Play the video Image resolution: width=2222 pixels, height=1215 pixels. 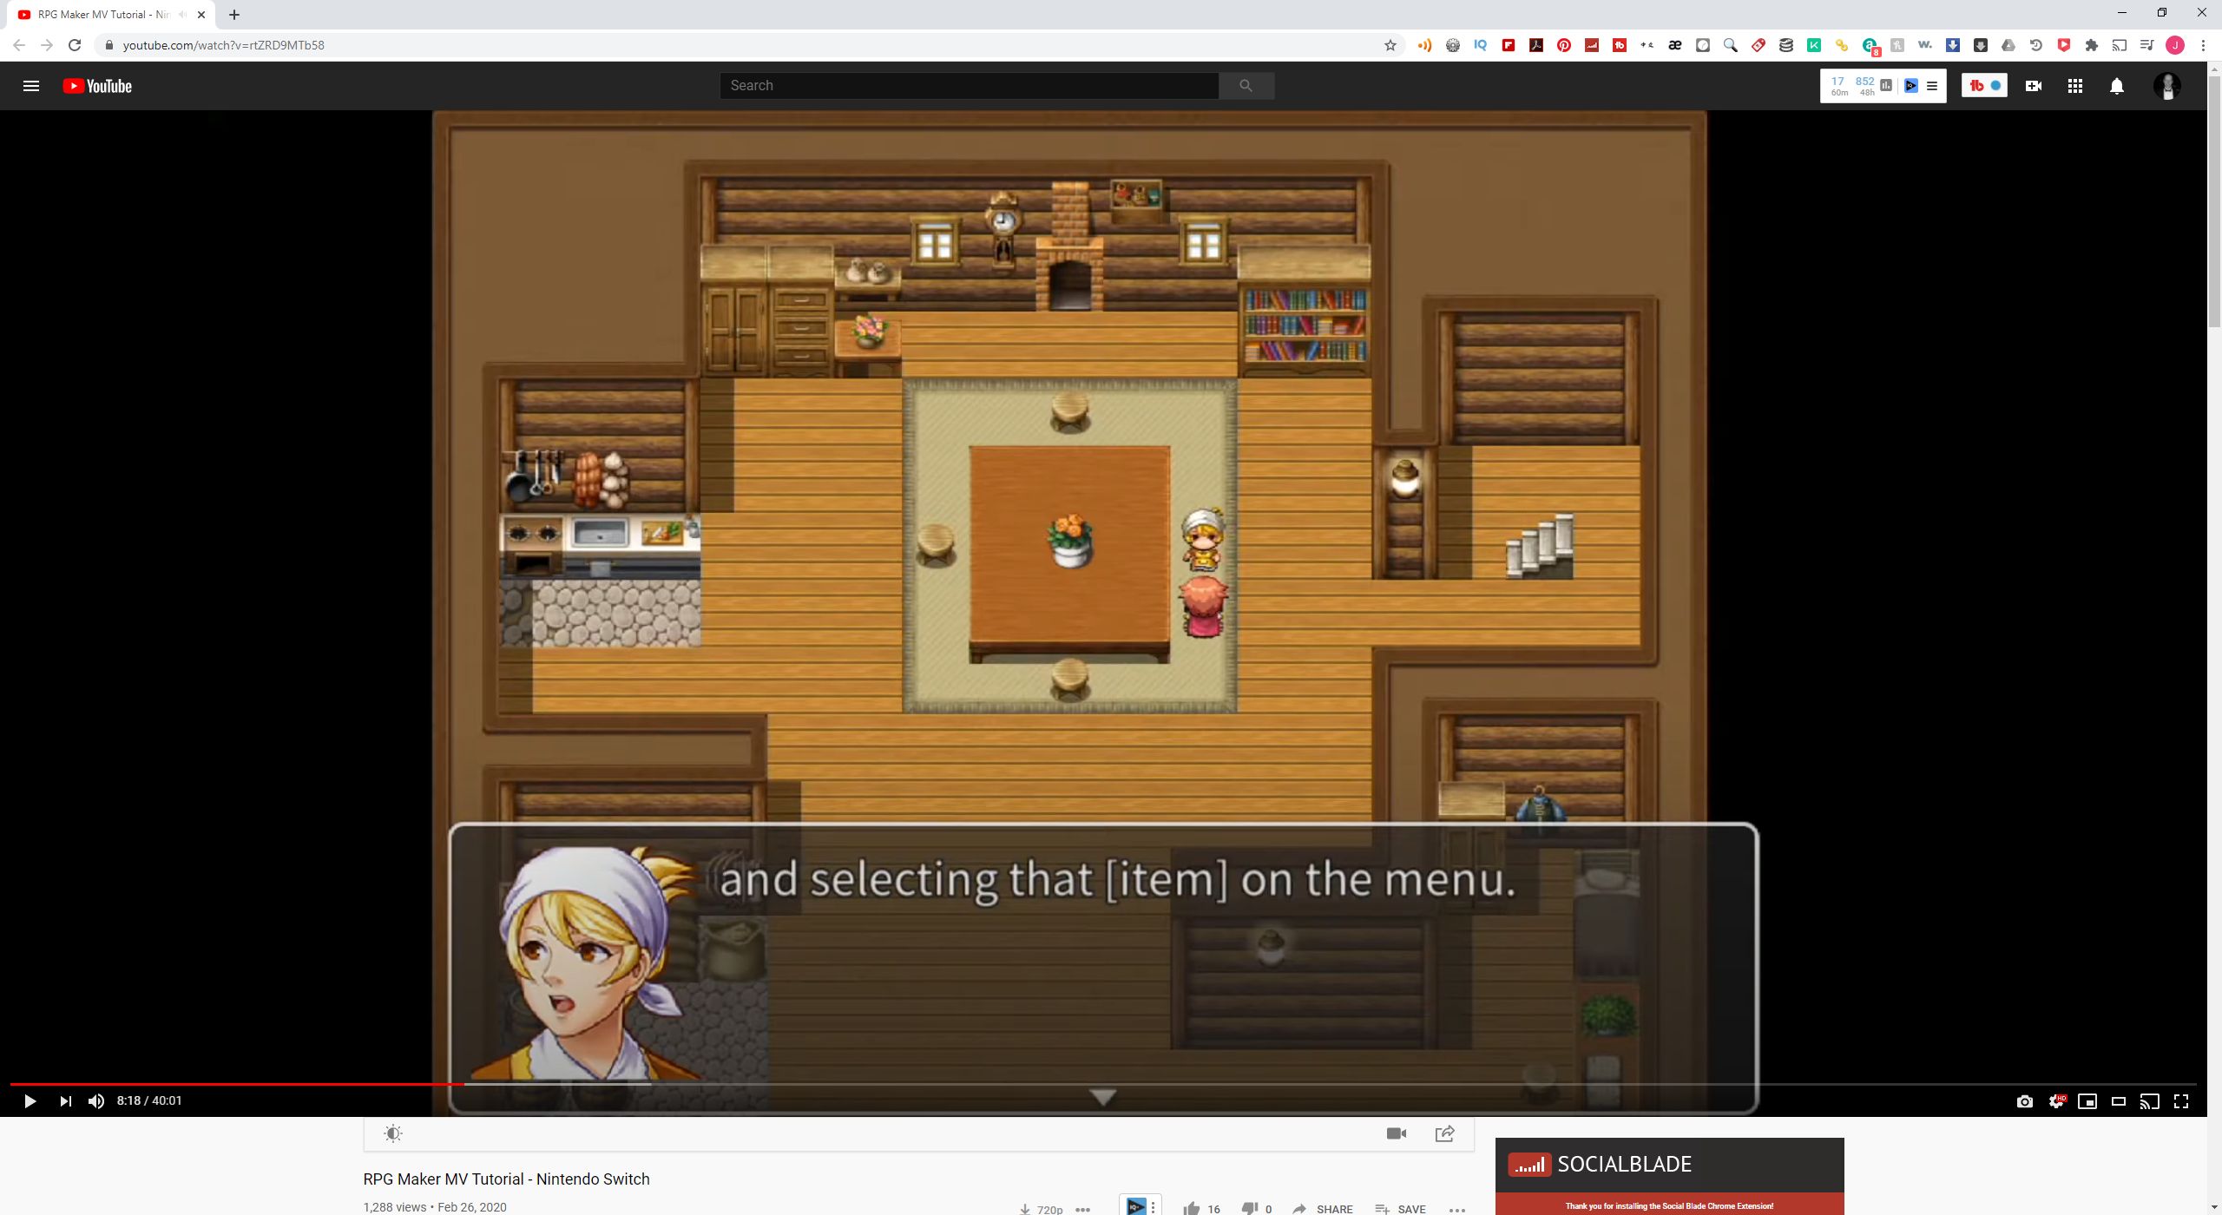(x=30, y=1101)
